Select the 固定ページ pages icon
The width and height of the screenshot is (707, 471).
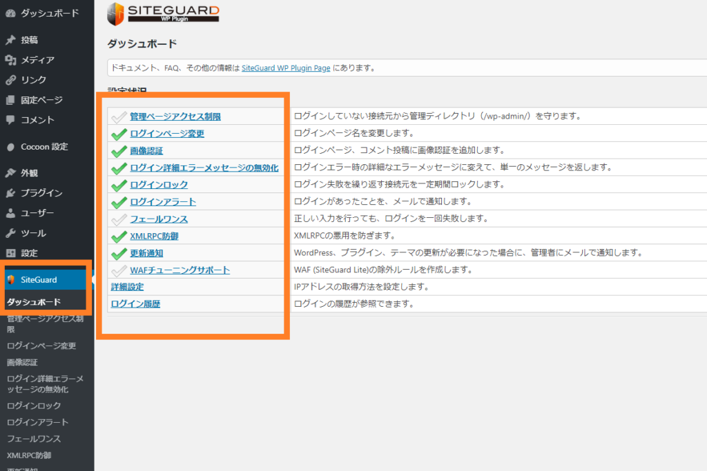(x=8, y=100)
